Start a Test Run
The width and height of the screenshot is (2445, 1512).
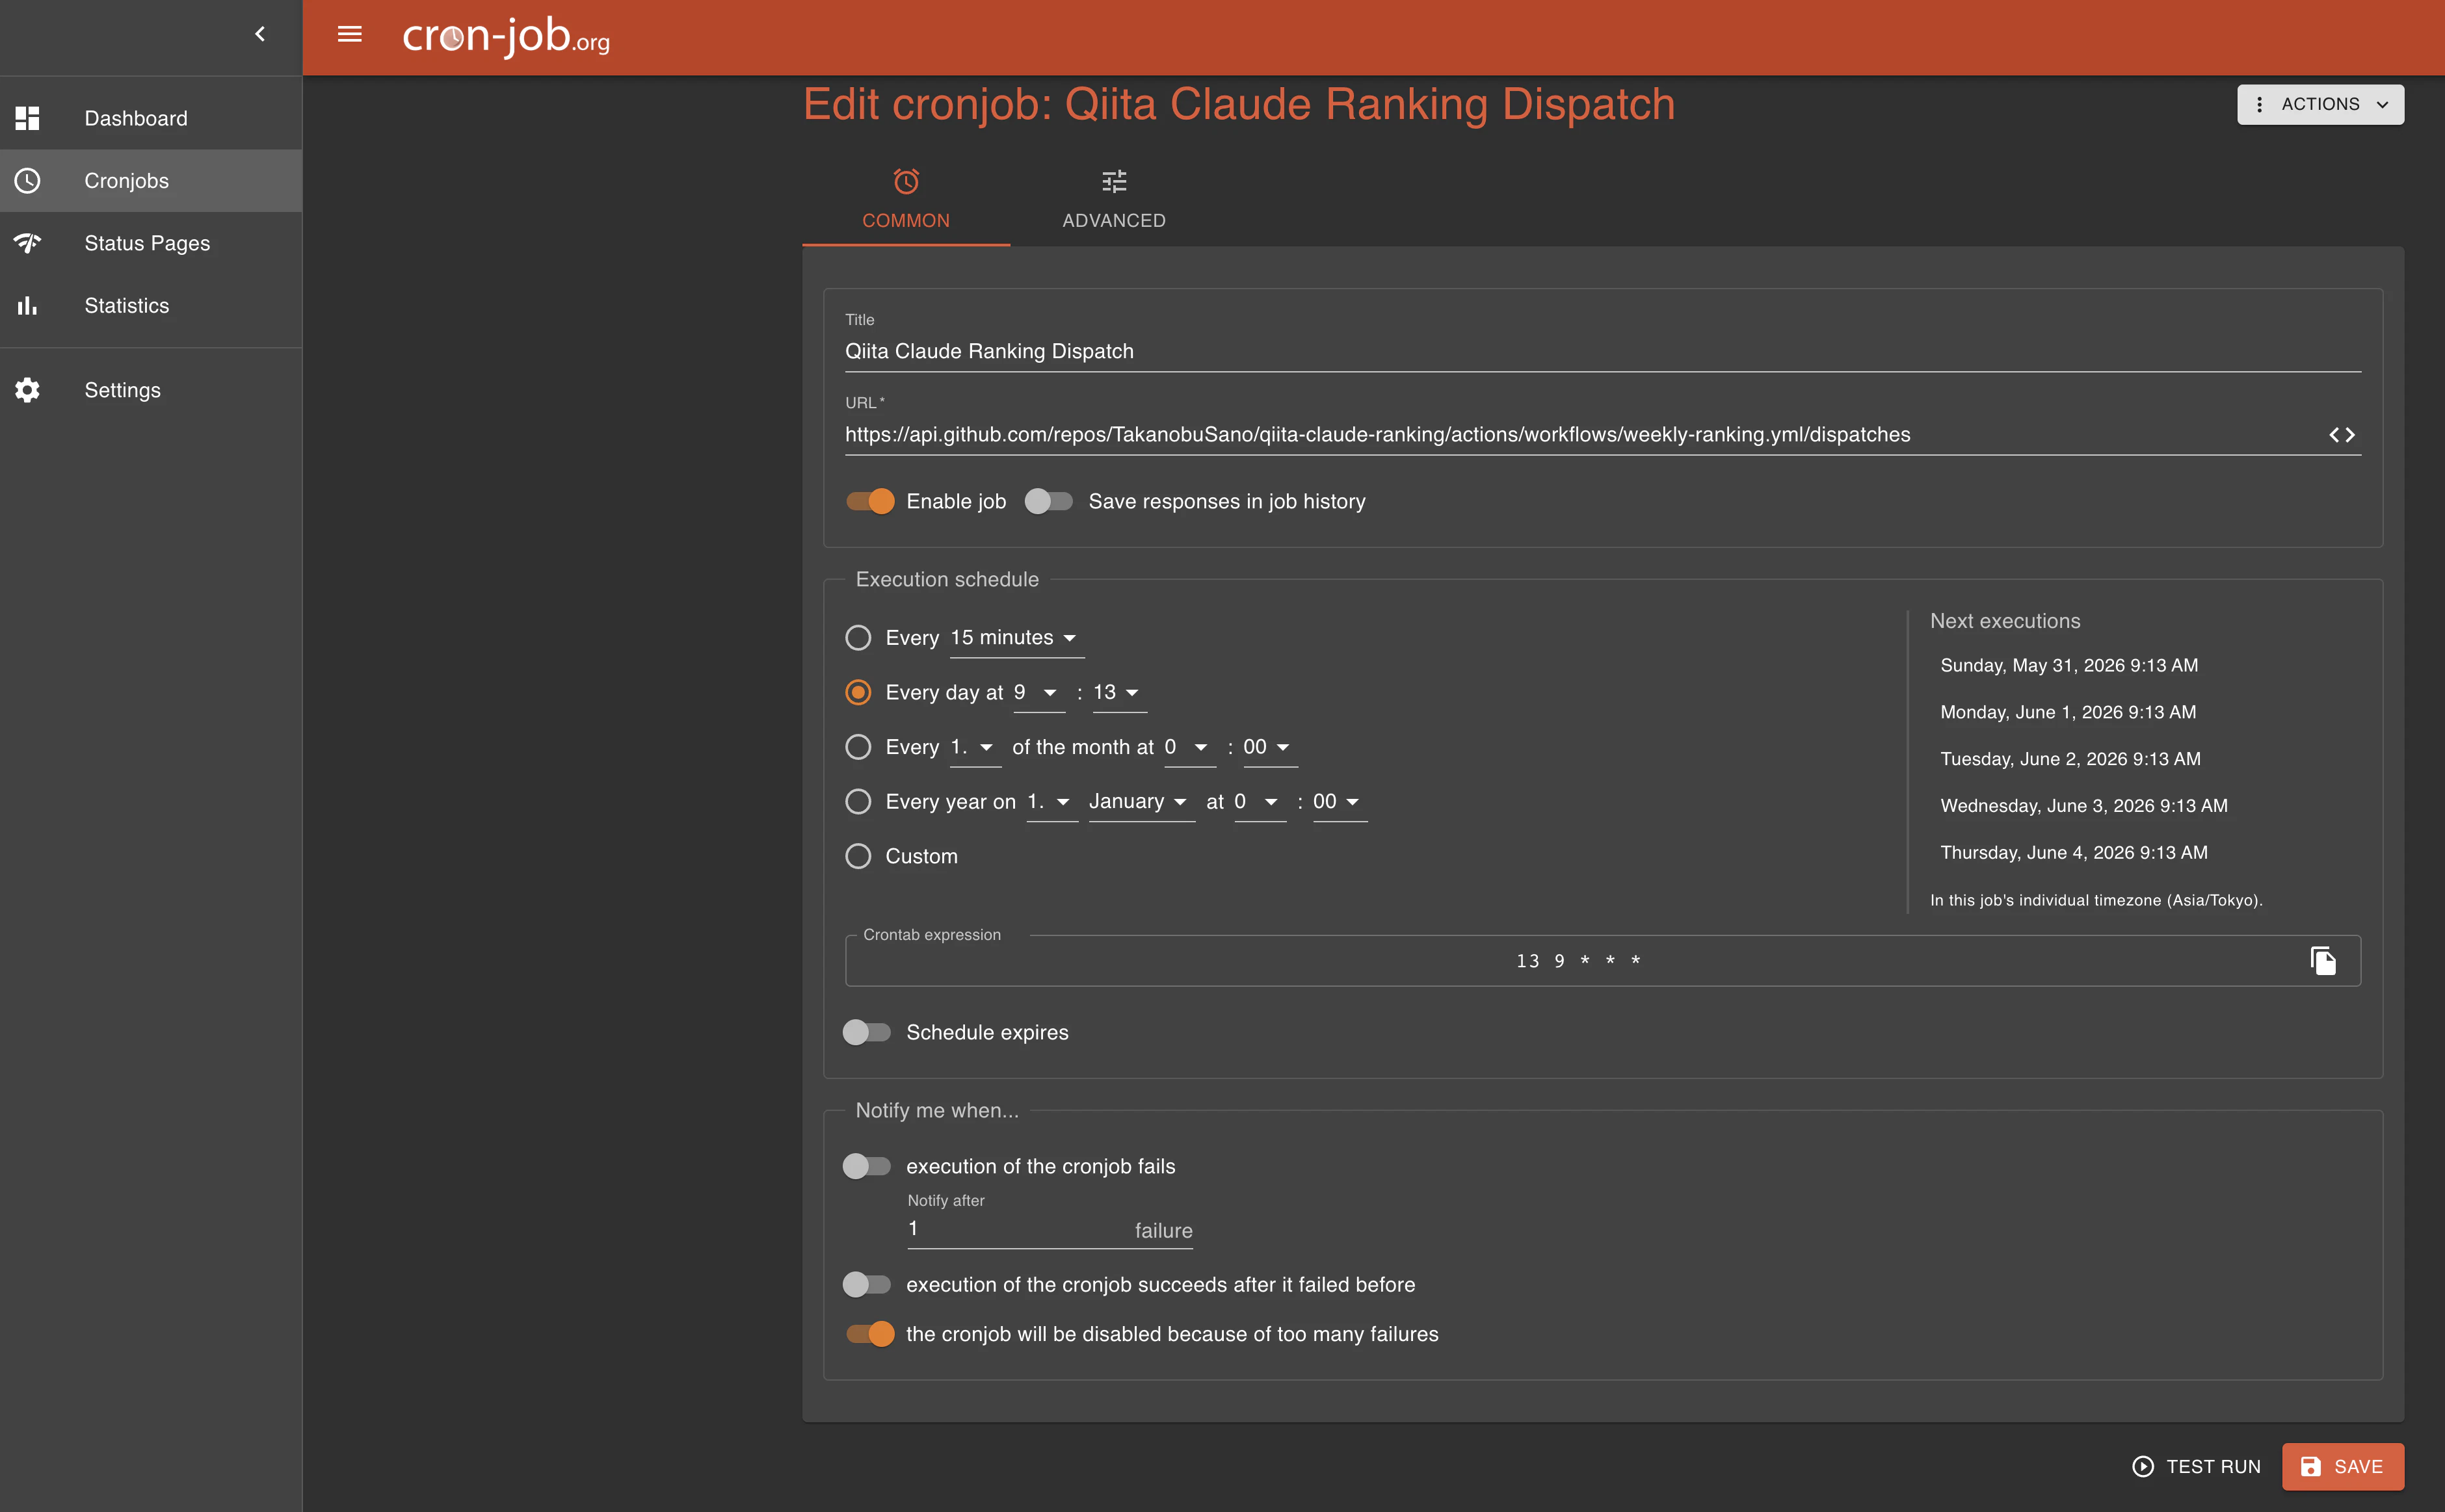(2197, 1466)
